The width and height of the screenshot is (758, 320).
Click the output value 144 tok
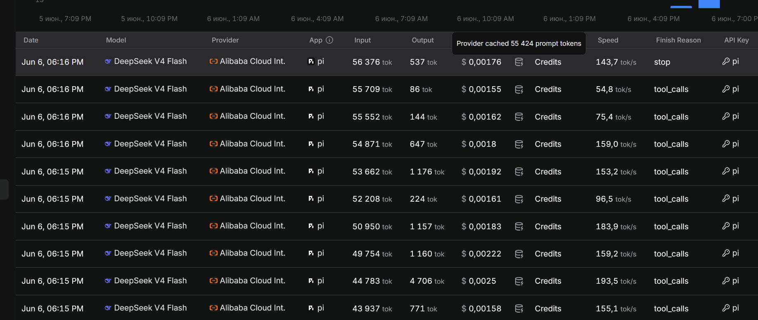[424, 117]
